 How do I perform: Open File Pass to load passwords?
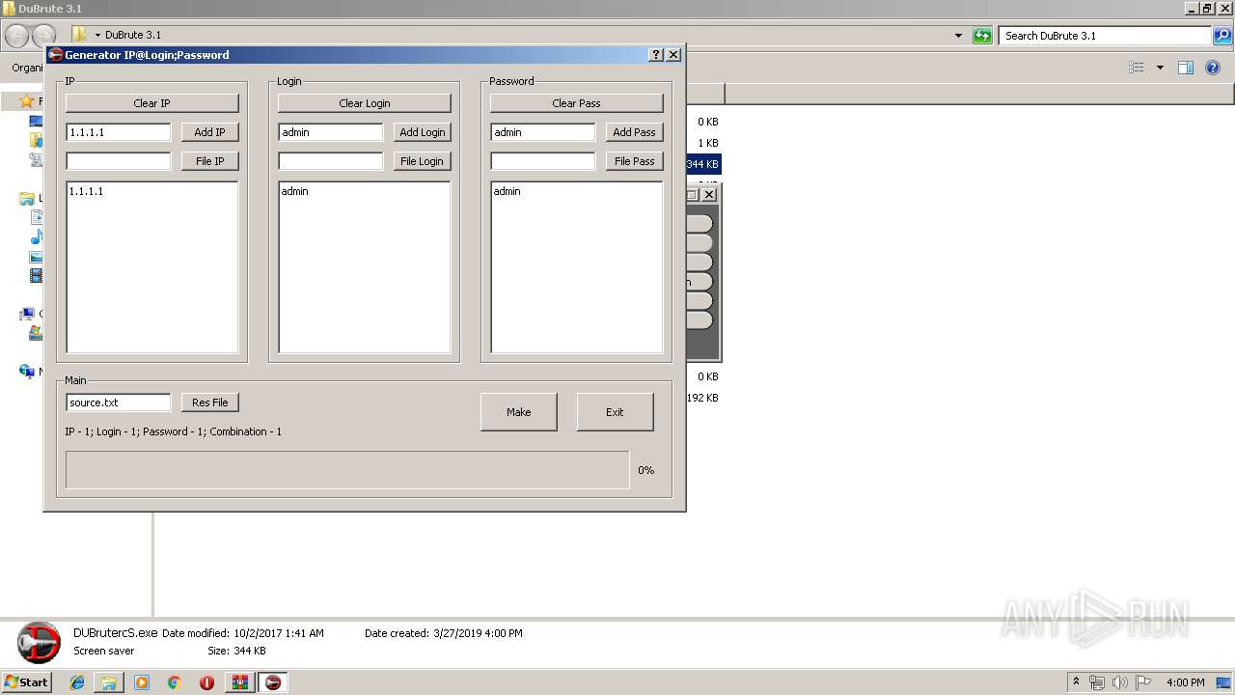635,161
